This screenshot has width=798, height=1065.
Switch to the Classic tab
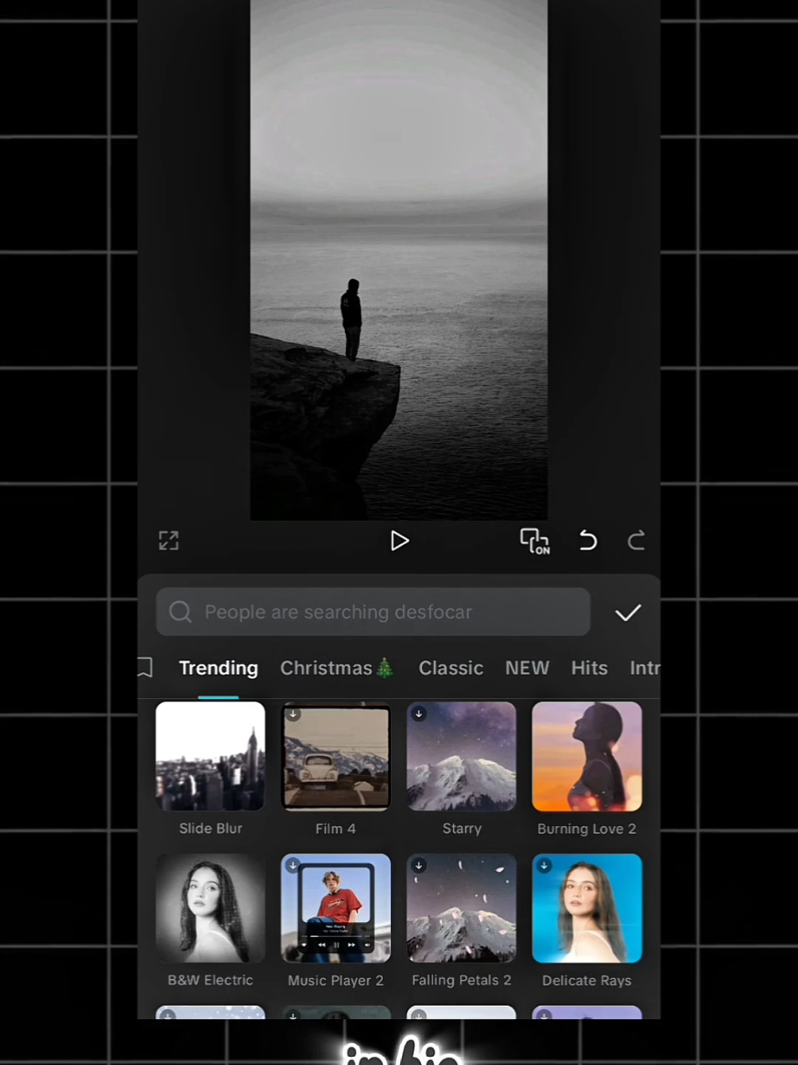(x=451, y=668)
